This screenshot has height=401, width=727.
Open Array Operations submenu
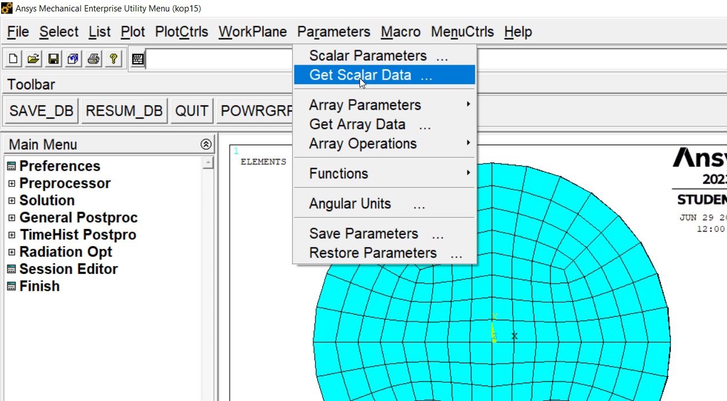(x=385, y=144)
